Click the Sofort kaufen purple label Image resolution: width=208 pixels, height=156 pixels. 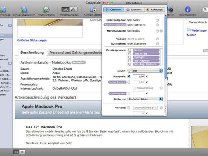coord(117,82)
